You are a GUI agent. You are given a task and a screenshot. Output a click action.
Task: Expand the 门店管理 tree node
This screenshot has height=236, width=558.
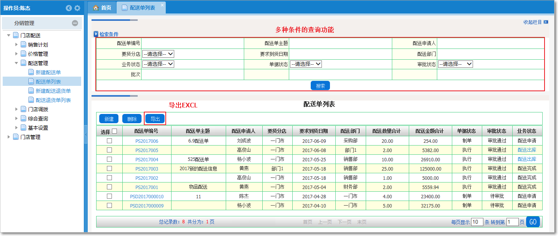click(x=9, y=136)
